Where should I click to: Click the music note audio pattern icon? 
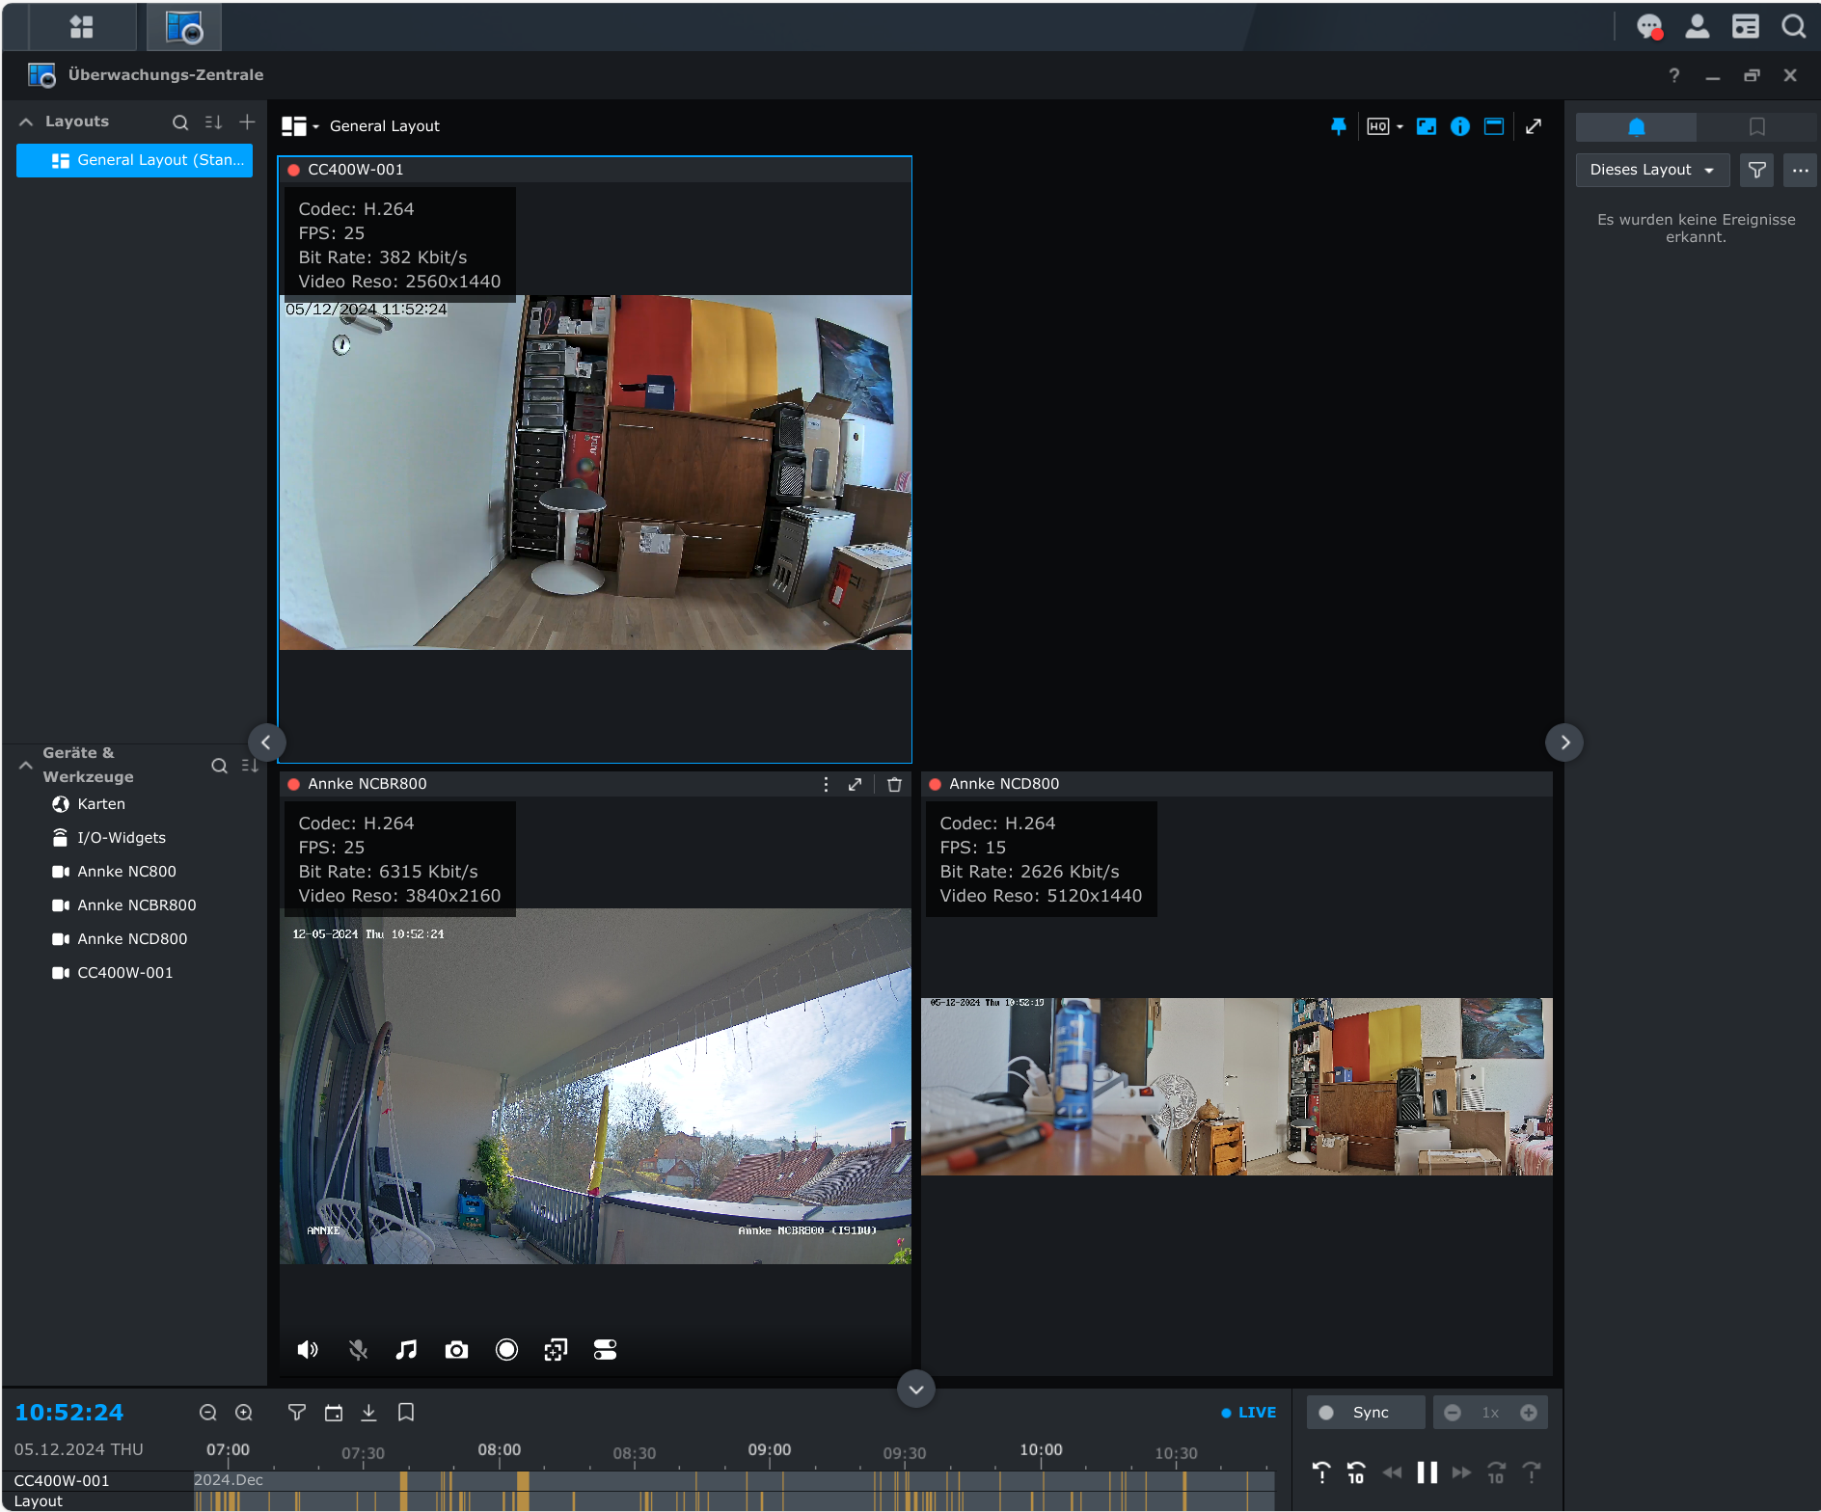[406, 1350]
